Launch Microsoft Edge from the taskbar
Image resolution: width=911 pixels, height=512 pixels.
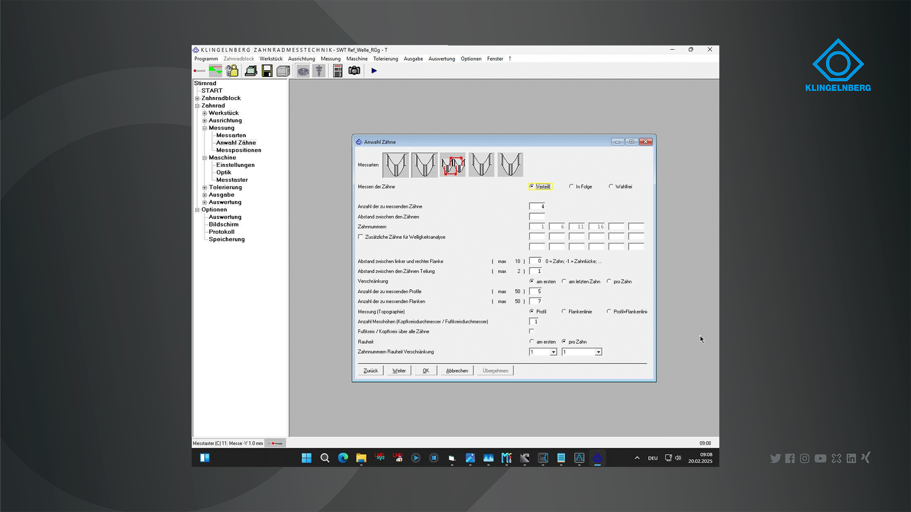tap(343, 458)
